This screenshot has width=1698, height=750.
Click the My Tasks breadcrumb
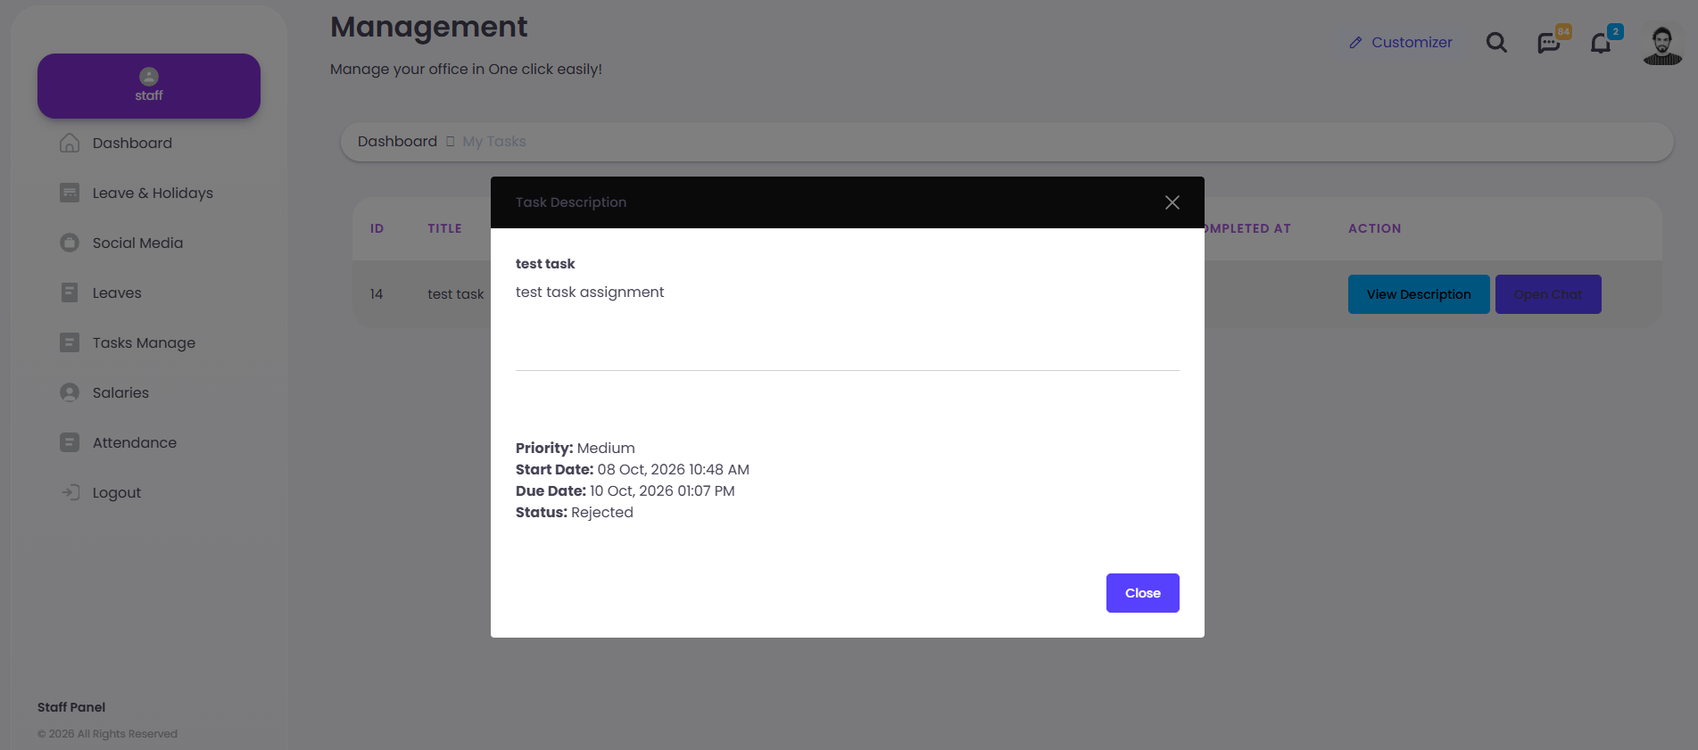[x=494, y=141]
